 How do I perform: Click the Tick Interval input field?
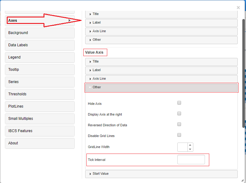pos(191,160)
